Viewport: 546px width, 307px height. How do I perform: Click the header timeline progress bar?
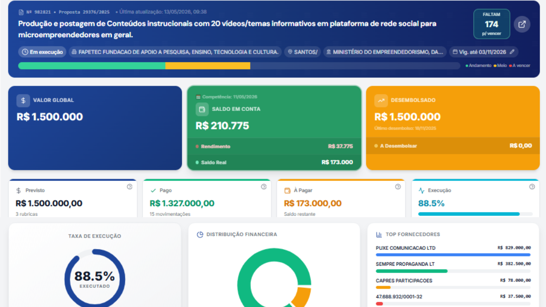coord(239,66)
